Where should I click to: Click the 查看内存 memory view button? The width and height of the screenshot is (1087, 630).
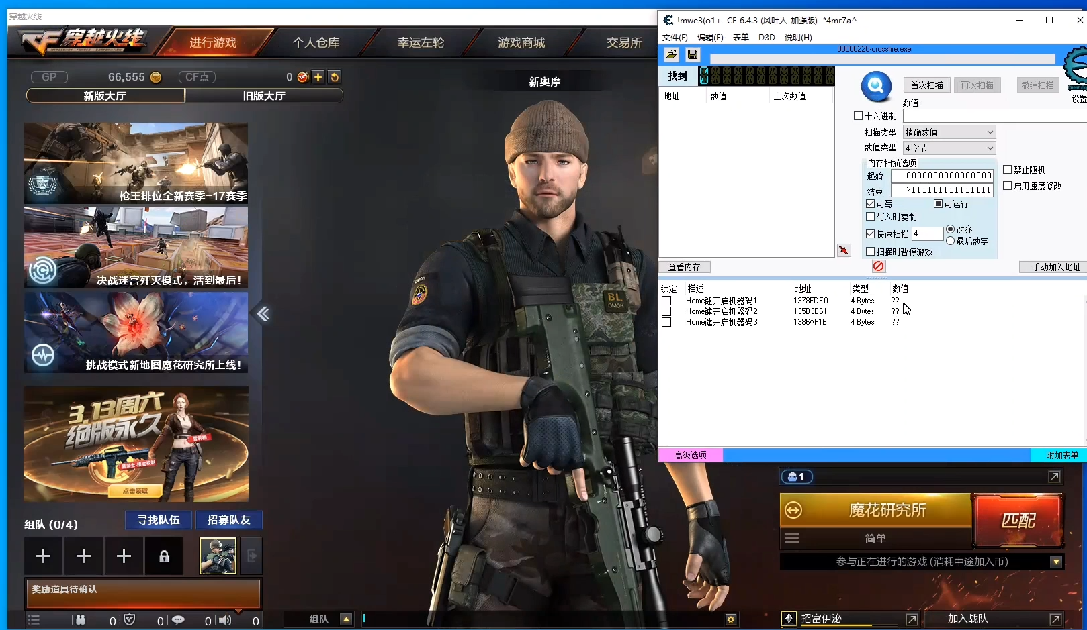[684, 267]
